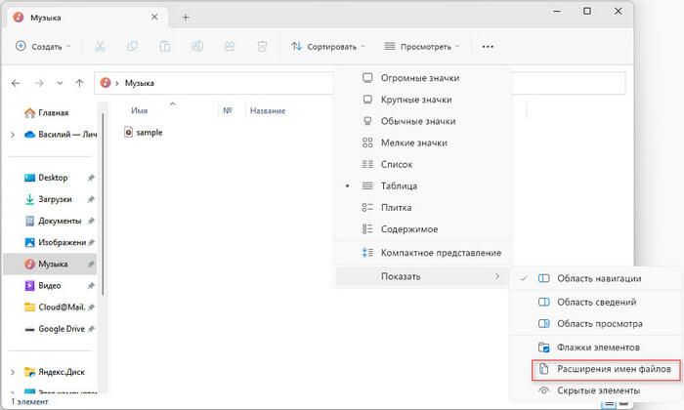Click the Share icon in toolbar
Screen dimensions: 684x410
coord(229,46)
